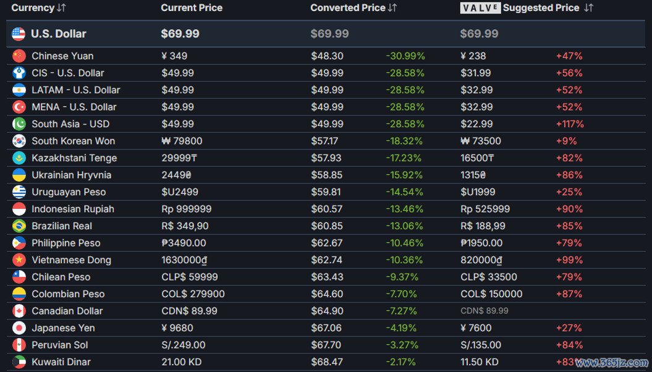The image size is (652, 372).
Task: Click the U.S. Dollar flag icon
Action: (x=19, y=33)
